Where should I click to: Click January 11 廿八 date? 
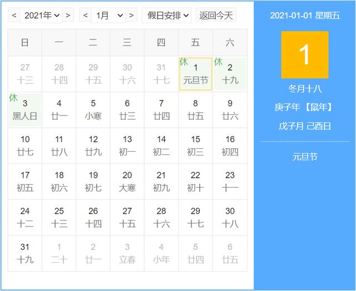(x=59, y=145)
